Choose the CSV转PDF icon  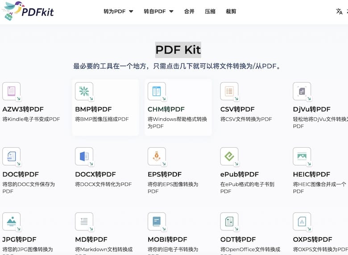229,92
